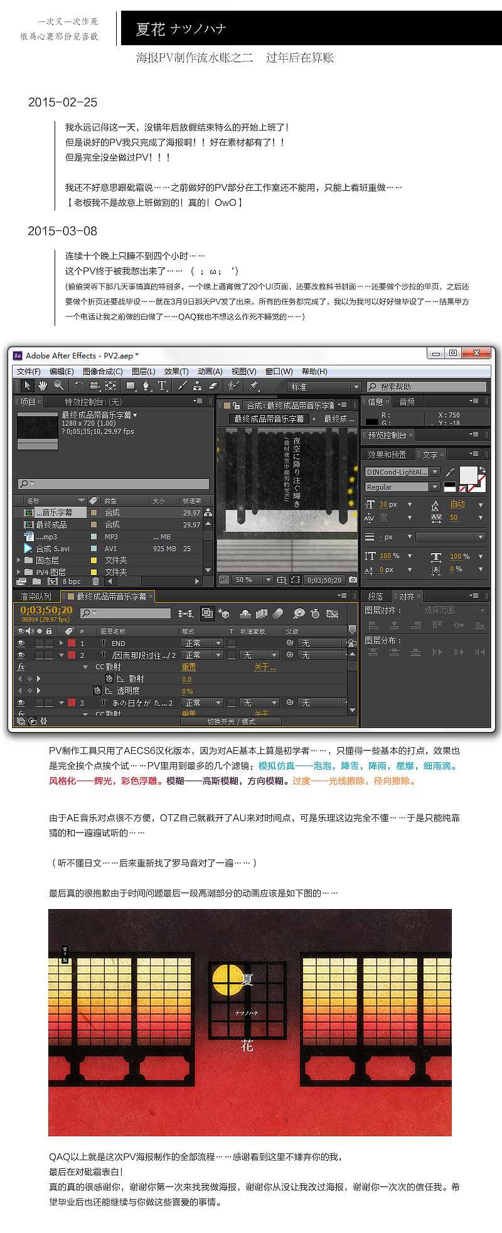The width and height of the screenshot is (502, 1233).
Task: Select the Rectangle shape tool
Action: [131, 386]
